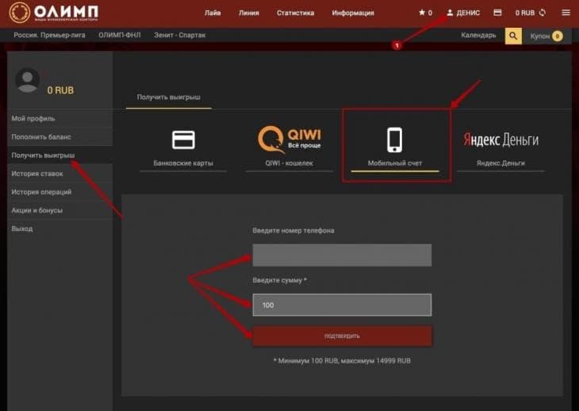Select Мобильный счет payout method
This screenshot has width=579, height=411.
395,147
